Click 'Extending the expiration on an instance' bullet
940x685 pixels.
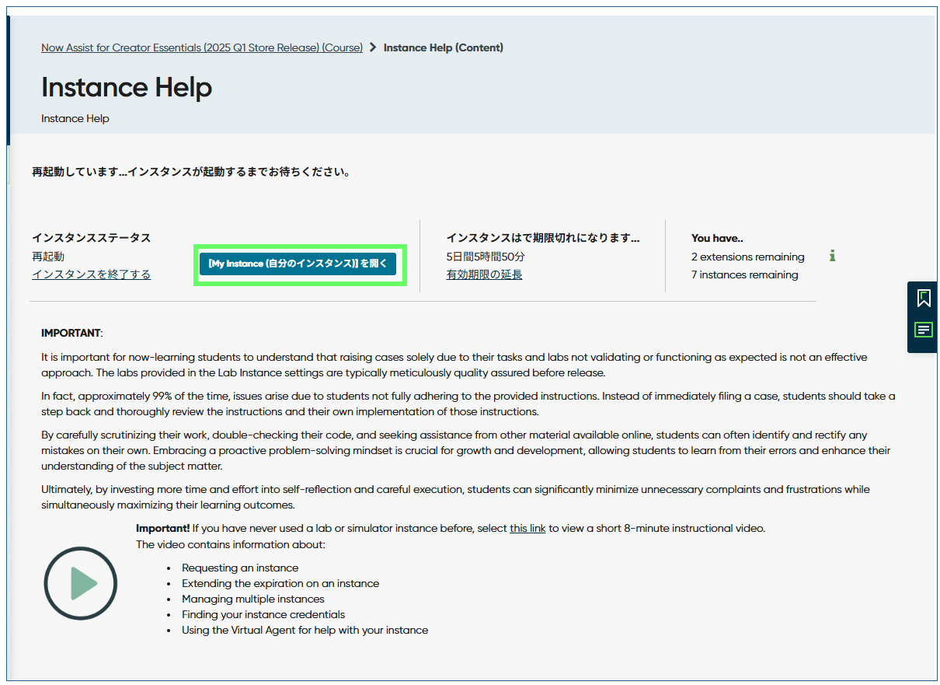280,583
